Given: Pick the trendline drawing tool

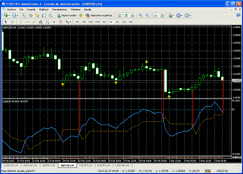Looking at the screenshot, I should [34, 22].
